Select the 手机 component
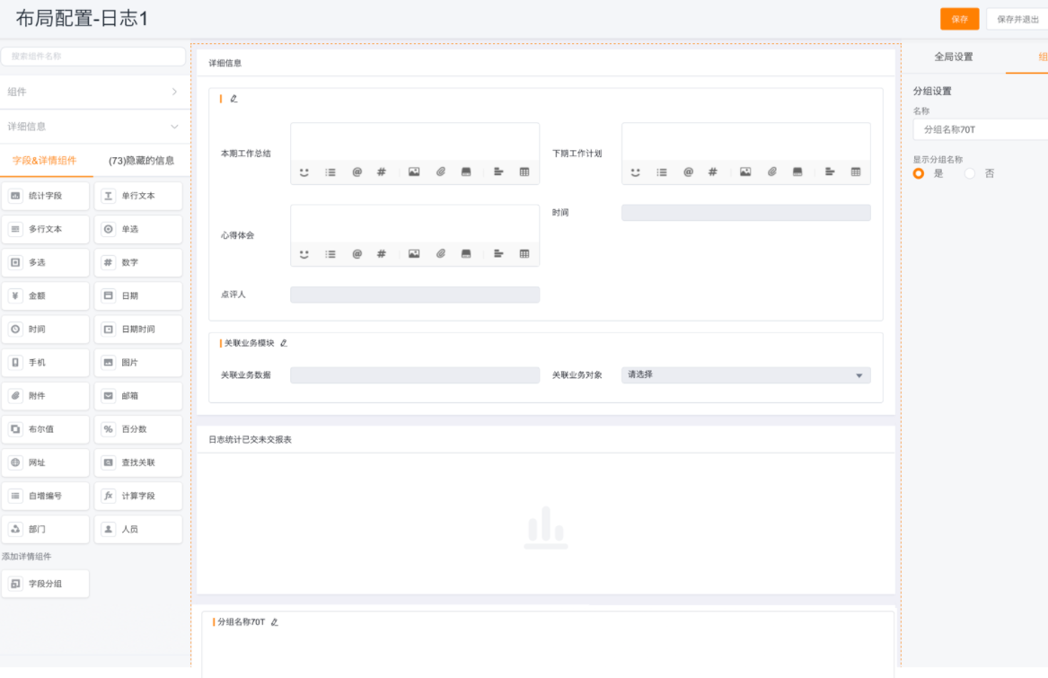The height and width of the screenshot is (678, 1048). coord(46,363)
